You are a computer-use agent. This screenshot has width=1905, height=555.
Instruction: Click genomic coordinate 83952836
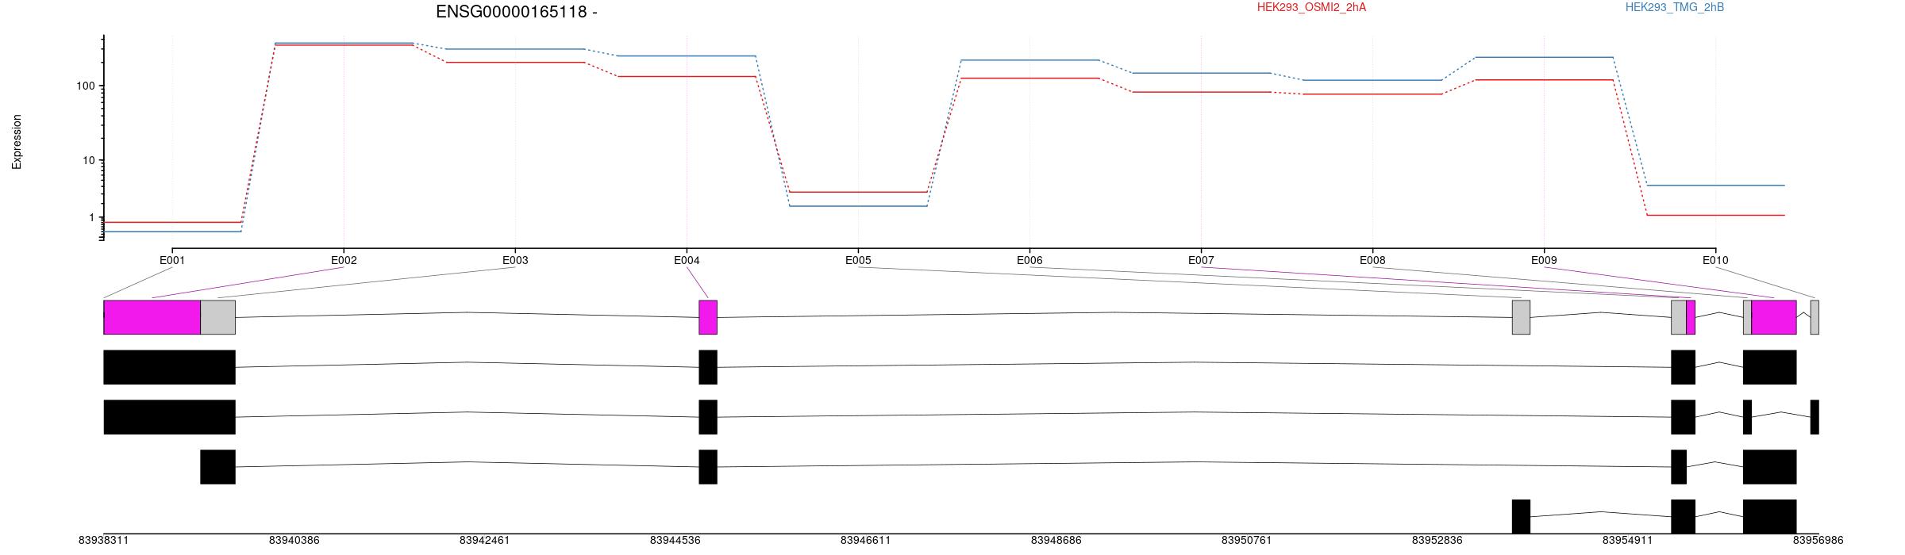coord(1437,541)
